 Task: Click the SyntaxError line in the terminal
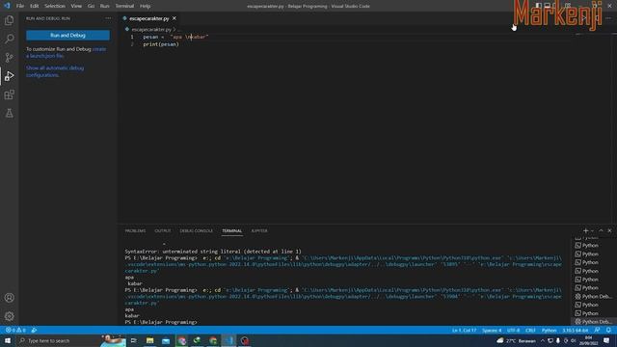[213, 252]
